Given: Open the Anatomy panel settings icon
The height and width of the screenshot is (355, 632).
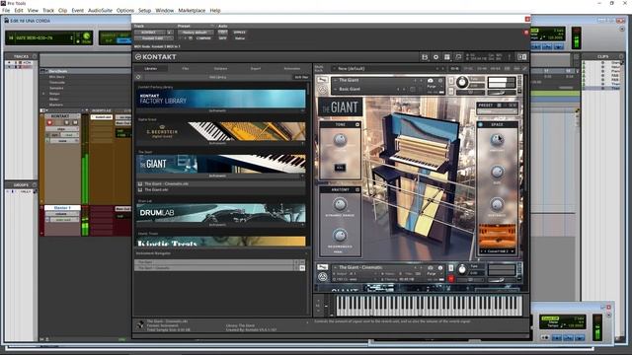Looking at the screenshot, I should pos(357,189).
